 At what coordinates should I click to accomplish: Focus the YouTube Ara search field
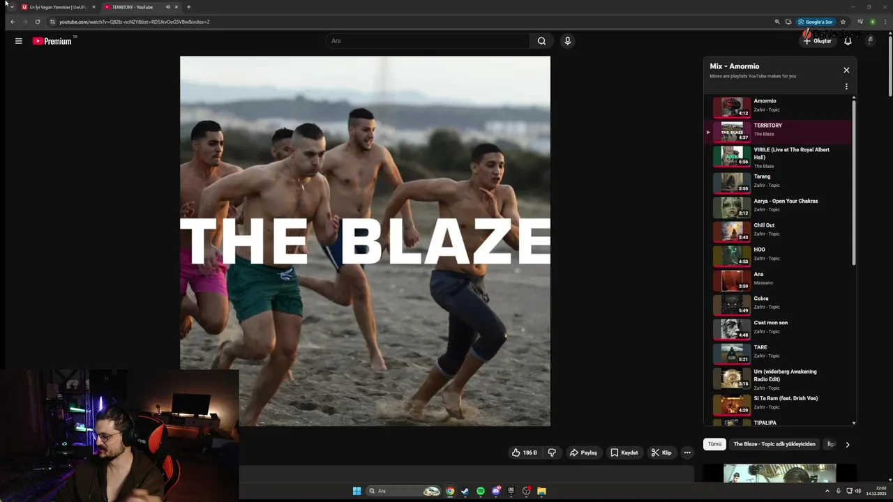(x=427, y=41)
